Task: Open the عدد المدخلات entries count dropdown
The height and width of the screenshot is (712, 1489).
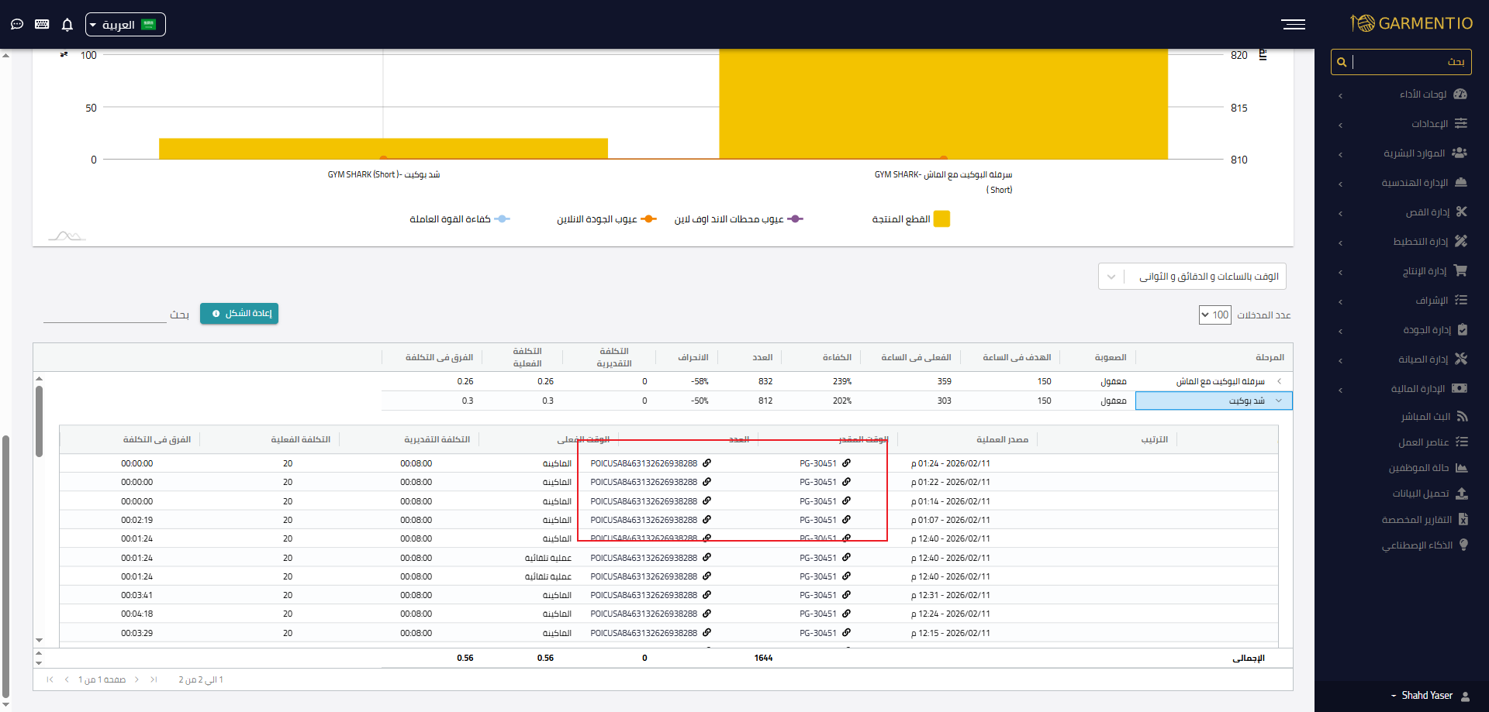Action: [x=1214, y=315]
